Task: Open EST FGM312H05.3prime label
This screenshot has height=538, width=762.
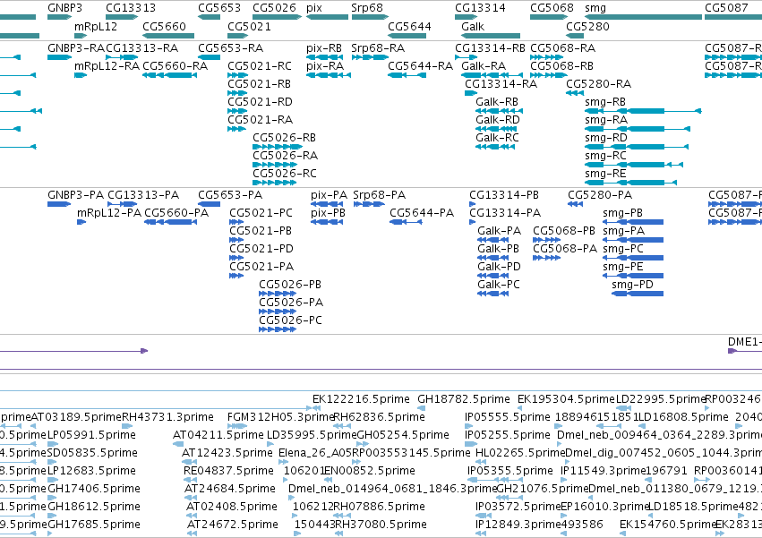Action: pyautogui.click(x=280, y=417)
